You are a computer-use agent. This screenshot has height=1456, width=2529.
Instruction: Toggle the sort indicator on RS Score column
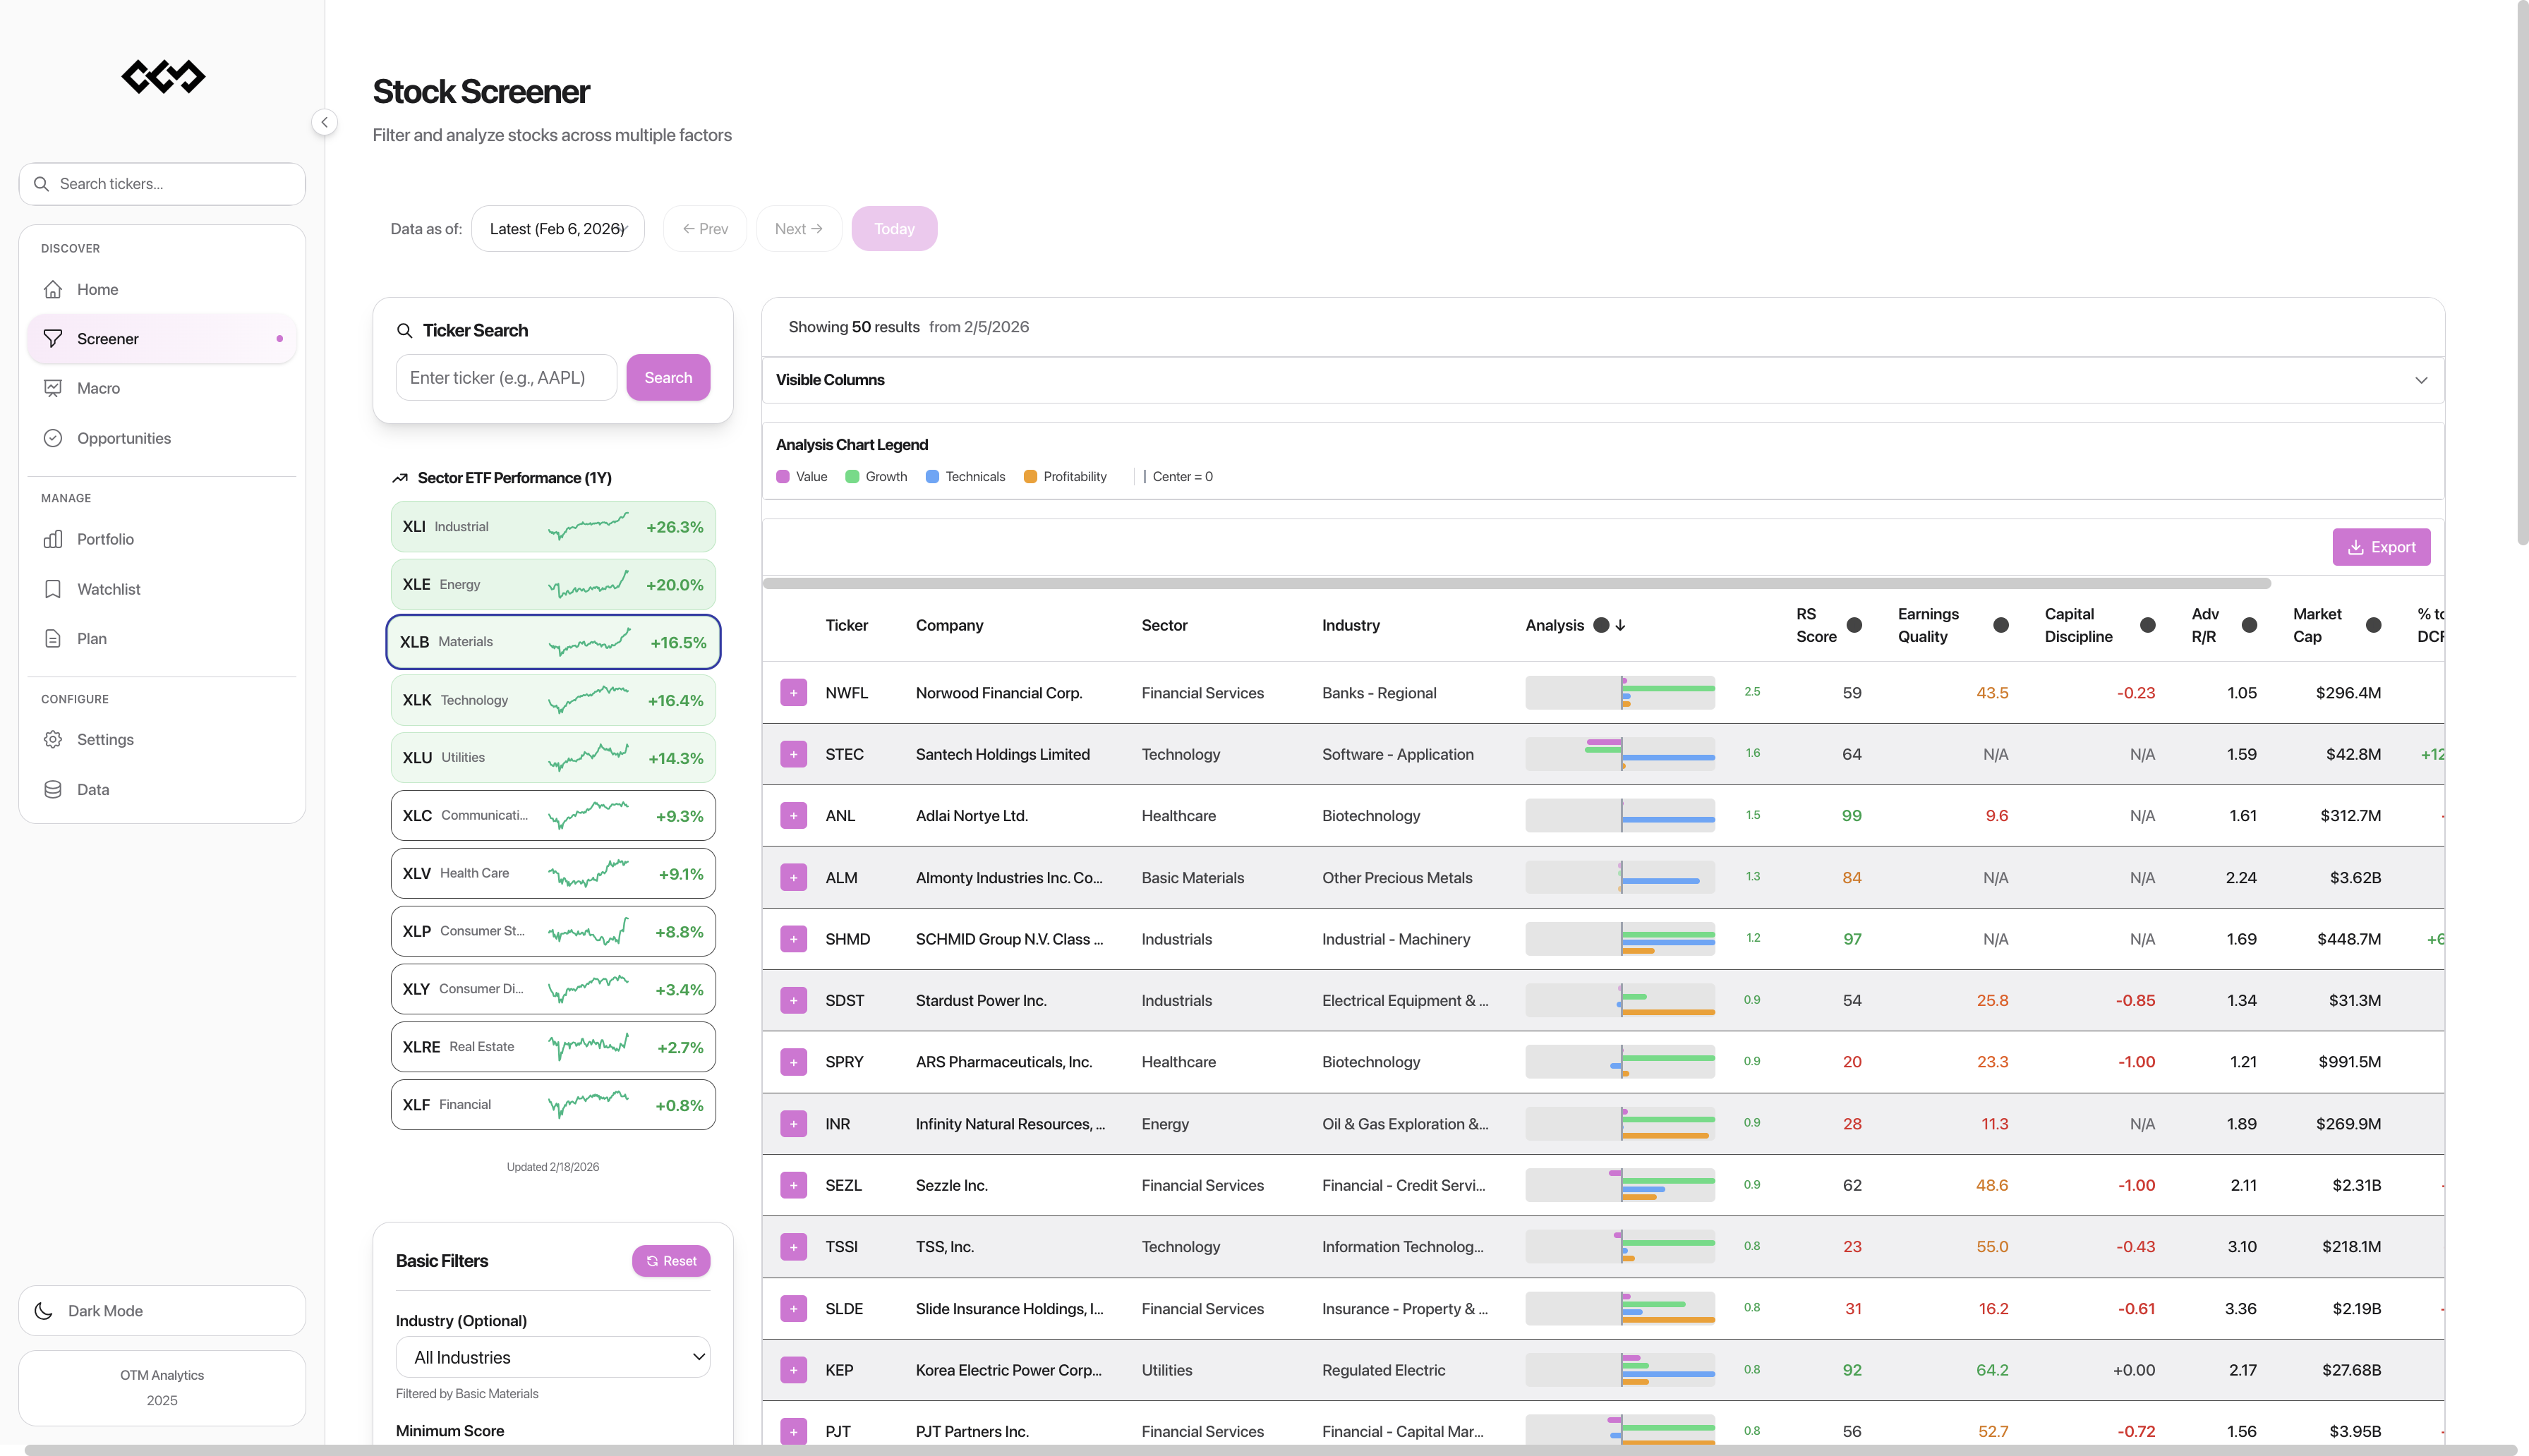tap(1855, 625)
